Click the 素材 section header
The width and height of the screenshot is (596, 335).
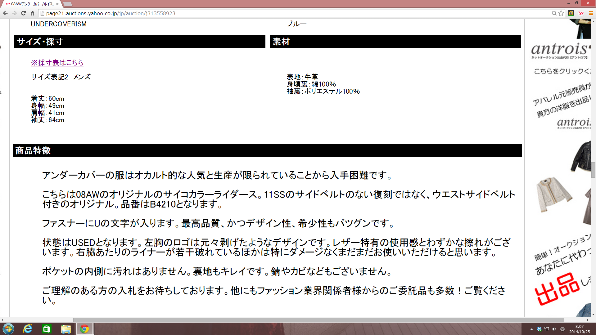(x=395, y=42)
